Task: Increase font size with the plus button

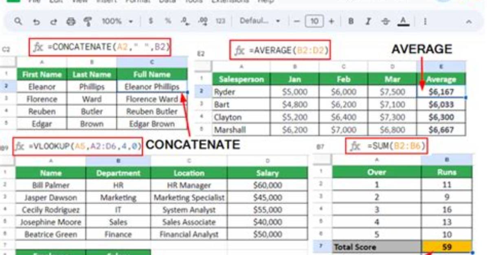Action: click(331, 22)
